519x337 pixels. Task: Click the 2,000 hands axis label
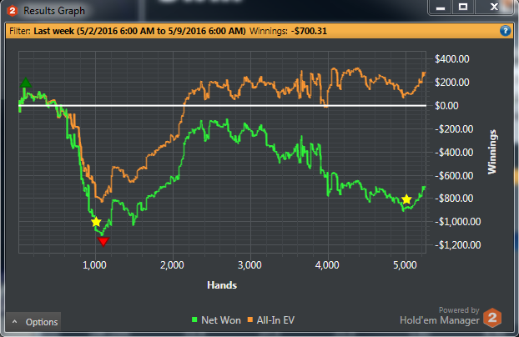pos(172,265)
